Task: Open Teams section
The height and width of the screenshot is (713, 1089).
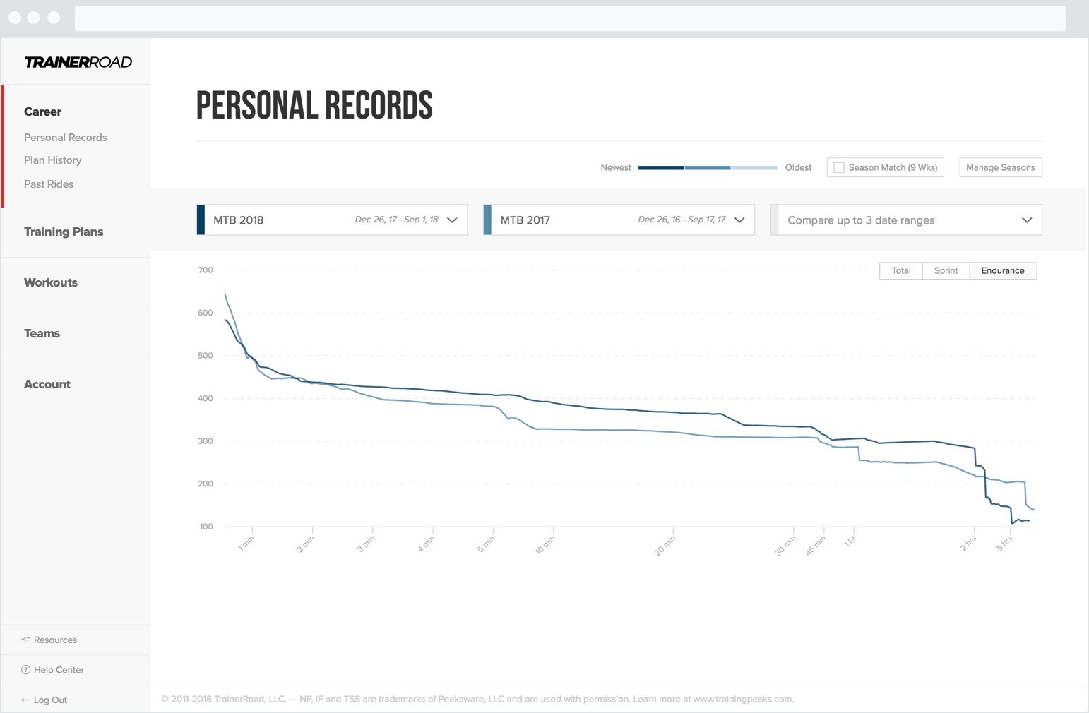Action: [42, 333]
